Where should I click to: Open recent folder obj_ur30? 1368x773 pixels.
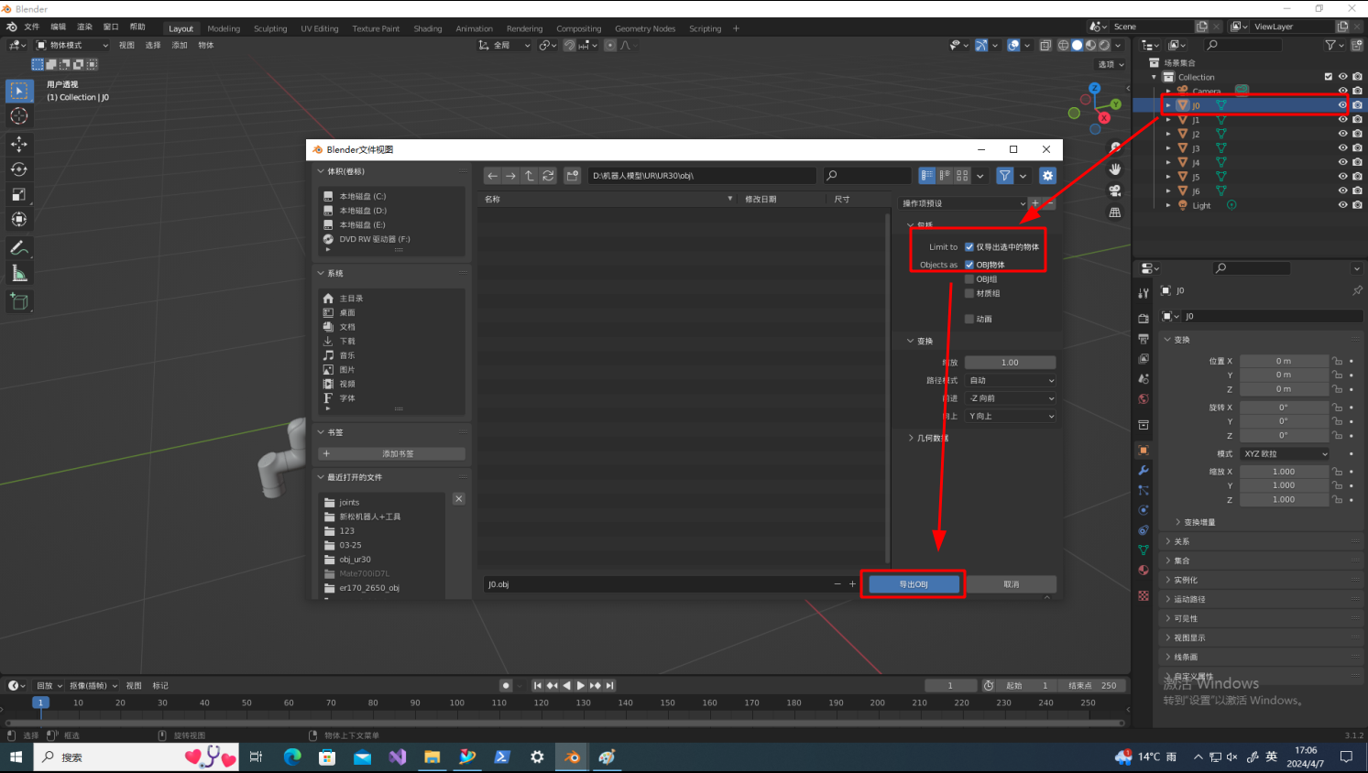coord(355,560)
